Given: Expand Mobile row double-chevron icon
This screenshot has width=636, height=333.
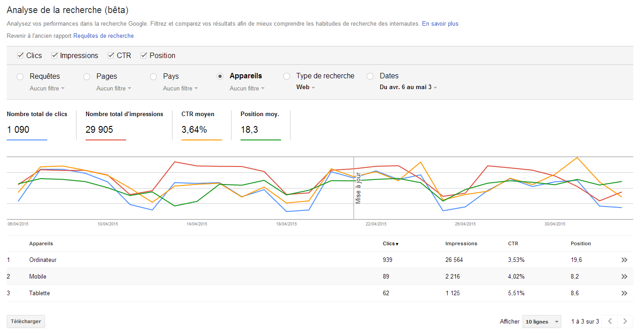Looking at the screenshot, I should (x=624, y=277).
